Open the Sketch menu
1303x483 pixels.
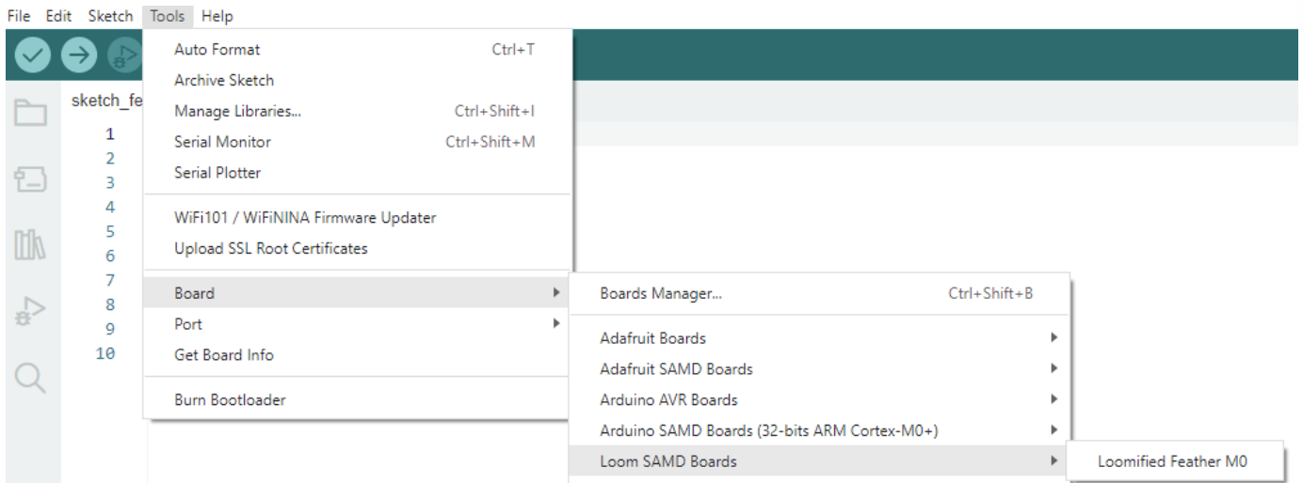pos(110,16)
